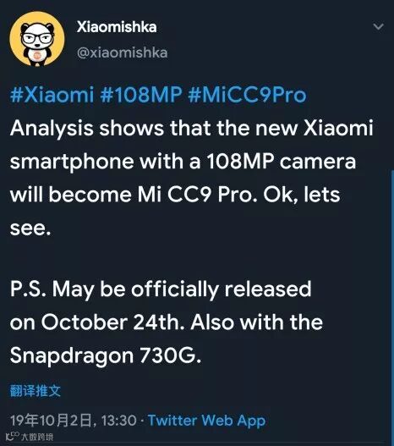394x446 pixels.
Task: Open the #MiCC9Pro hashtag
Action: pos(247,95)
